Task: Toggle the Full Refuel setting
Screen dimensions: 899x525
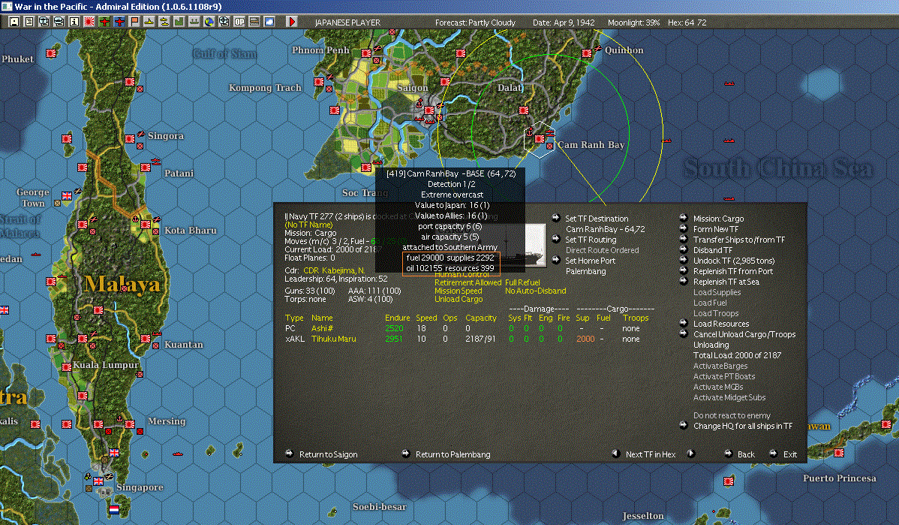Action: click(x=522, y=282)
